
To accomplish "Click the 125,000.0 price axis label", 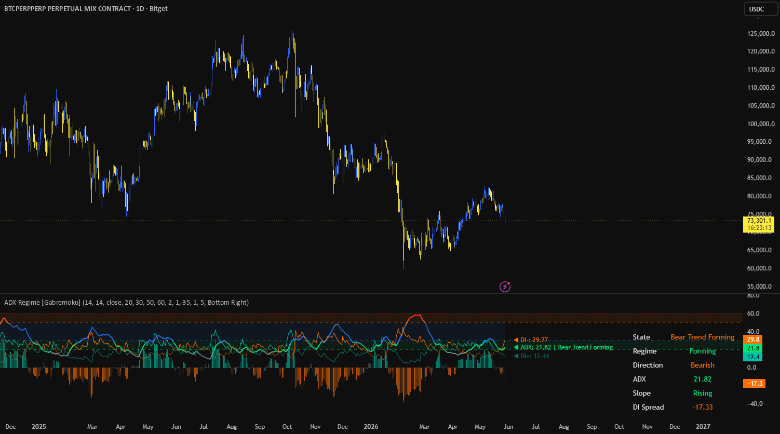I will coord(761,34).
